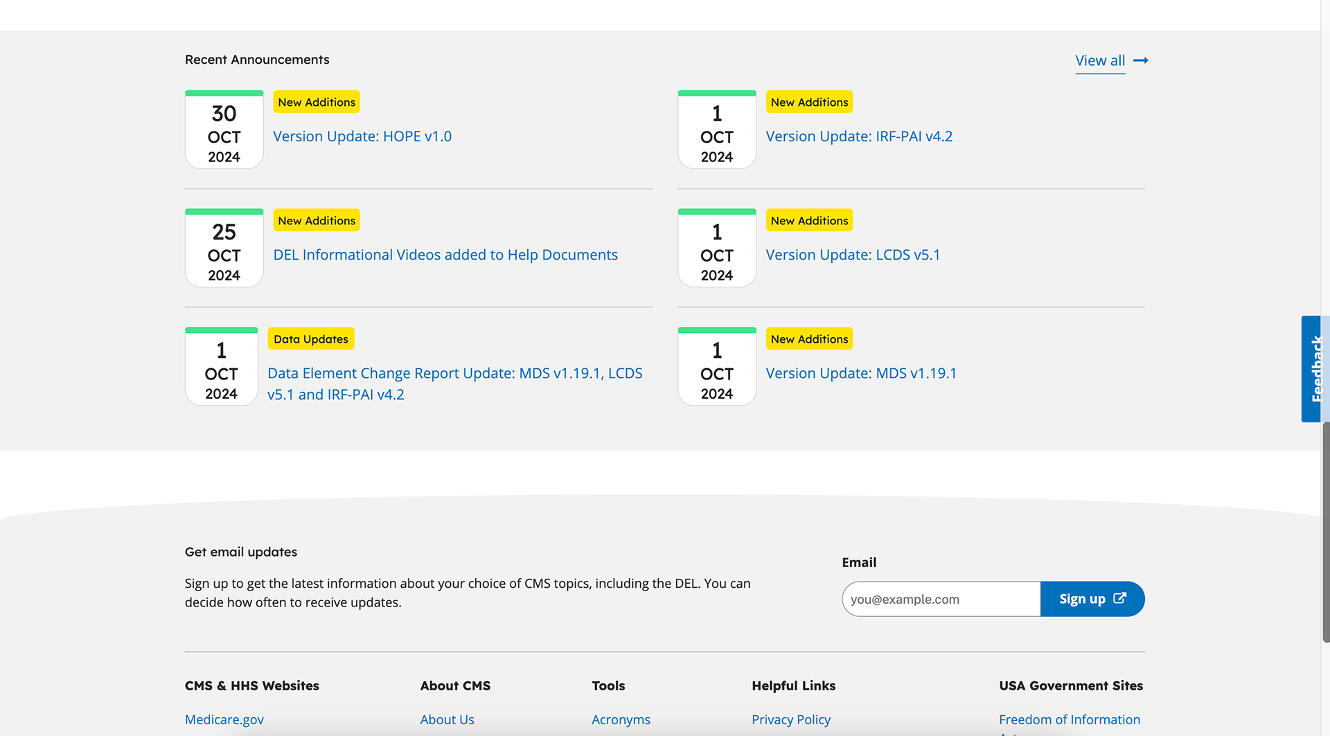Click the Data Updates tag
The height and width of the screenshot is (736, 1330).
pyautogui.click(x=311, y=339)
